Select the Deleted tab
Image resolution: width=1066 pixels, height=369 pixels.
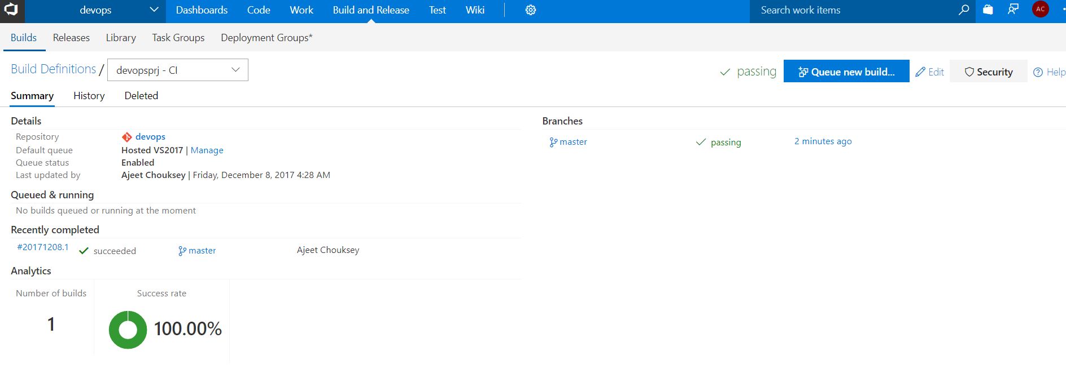click(141, 96)
